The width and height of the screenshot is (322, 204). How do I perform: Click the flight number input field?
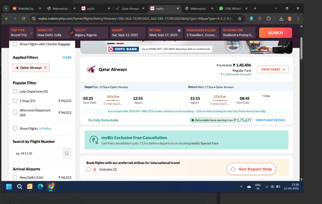37,153
